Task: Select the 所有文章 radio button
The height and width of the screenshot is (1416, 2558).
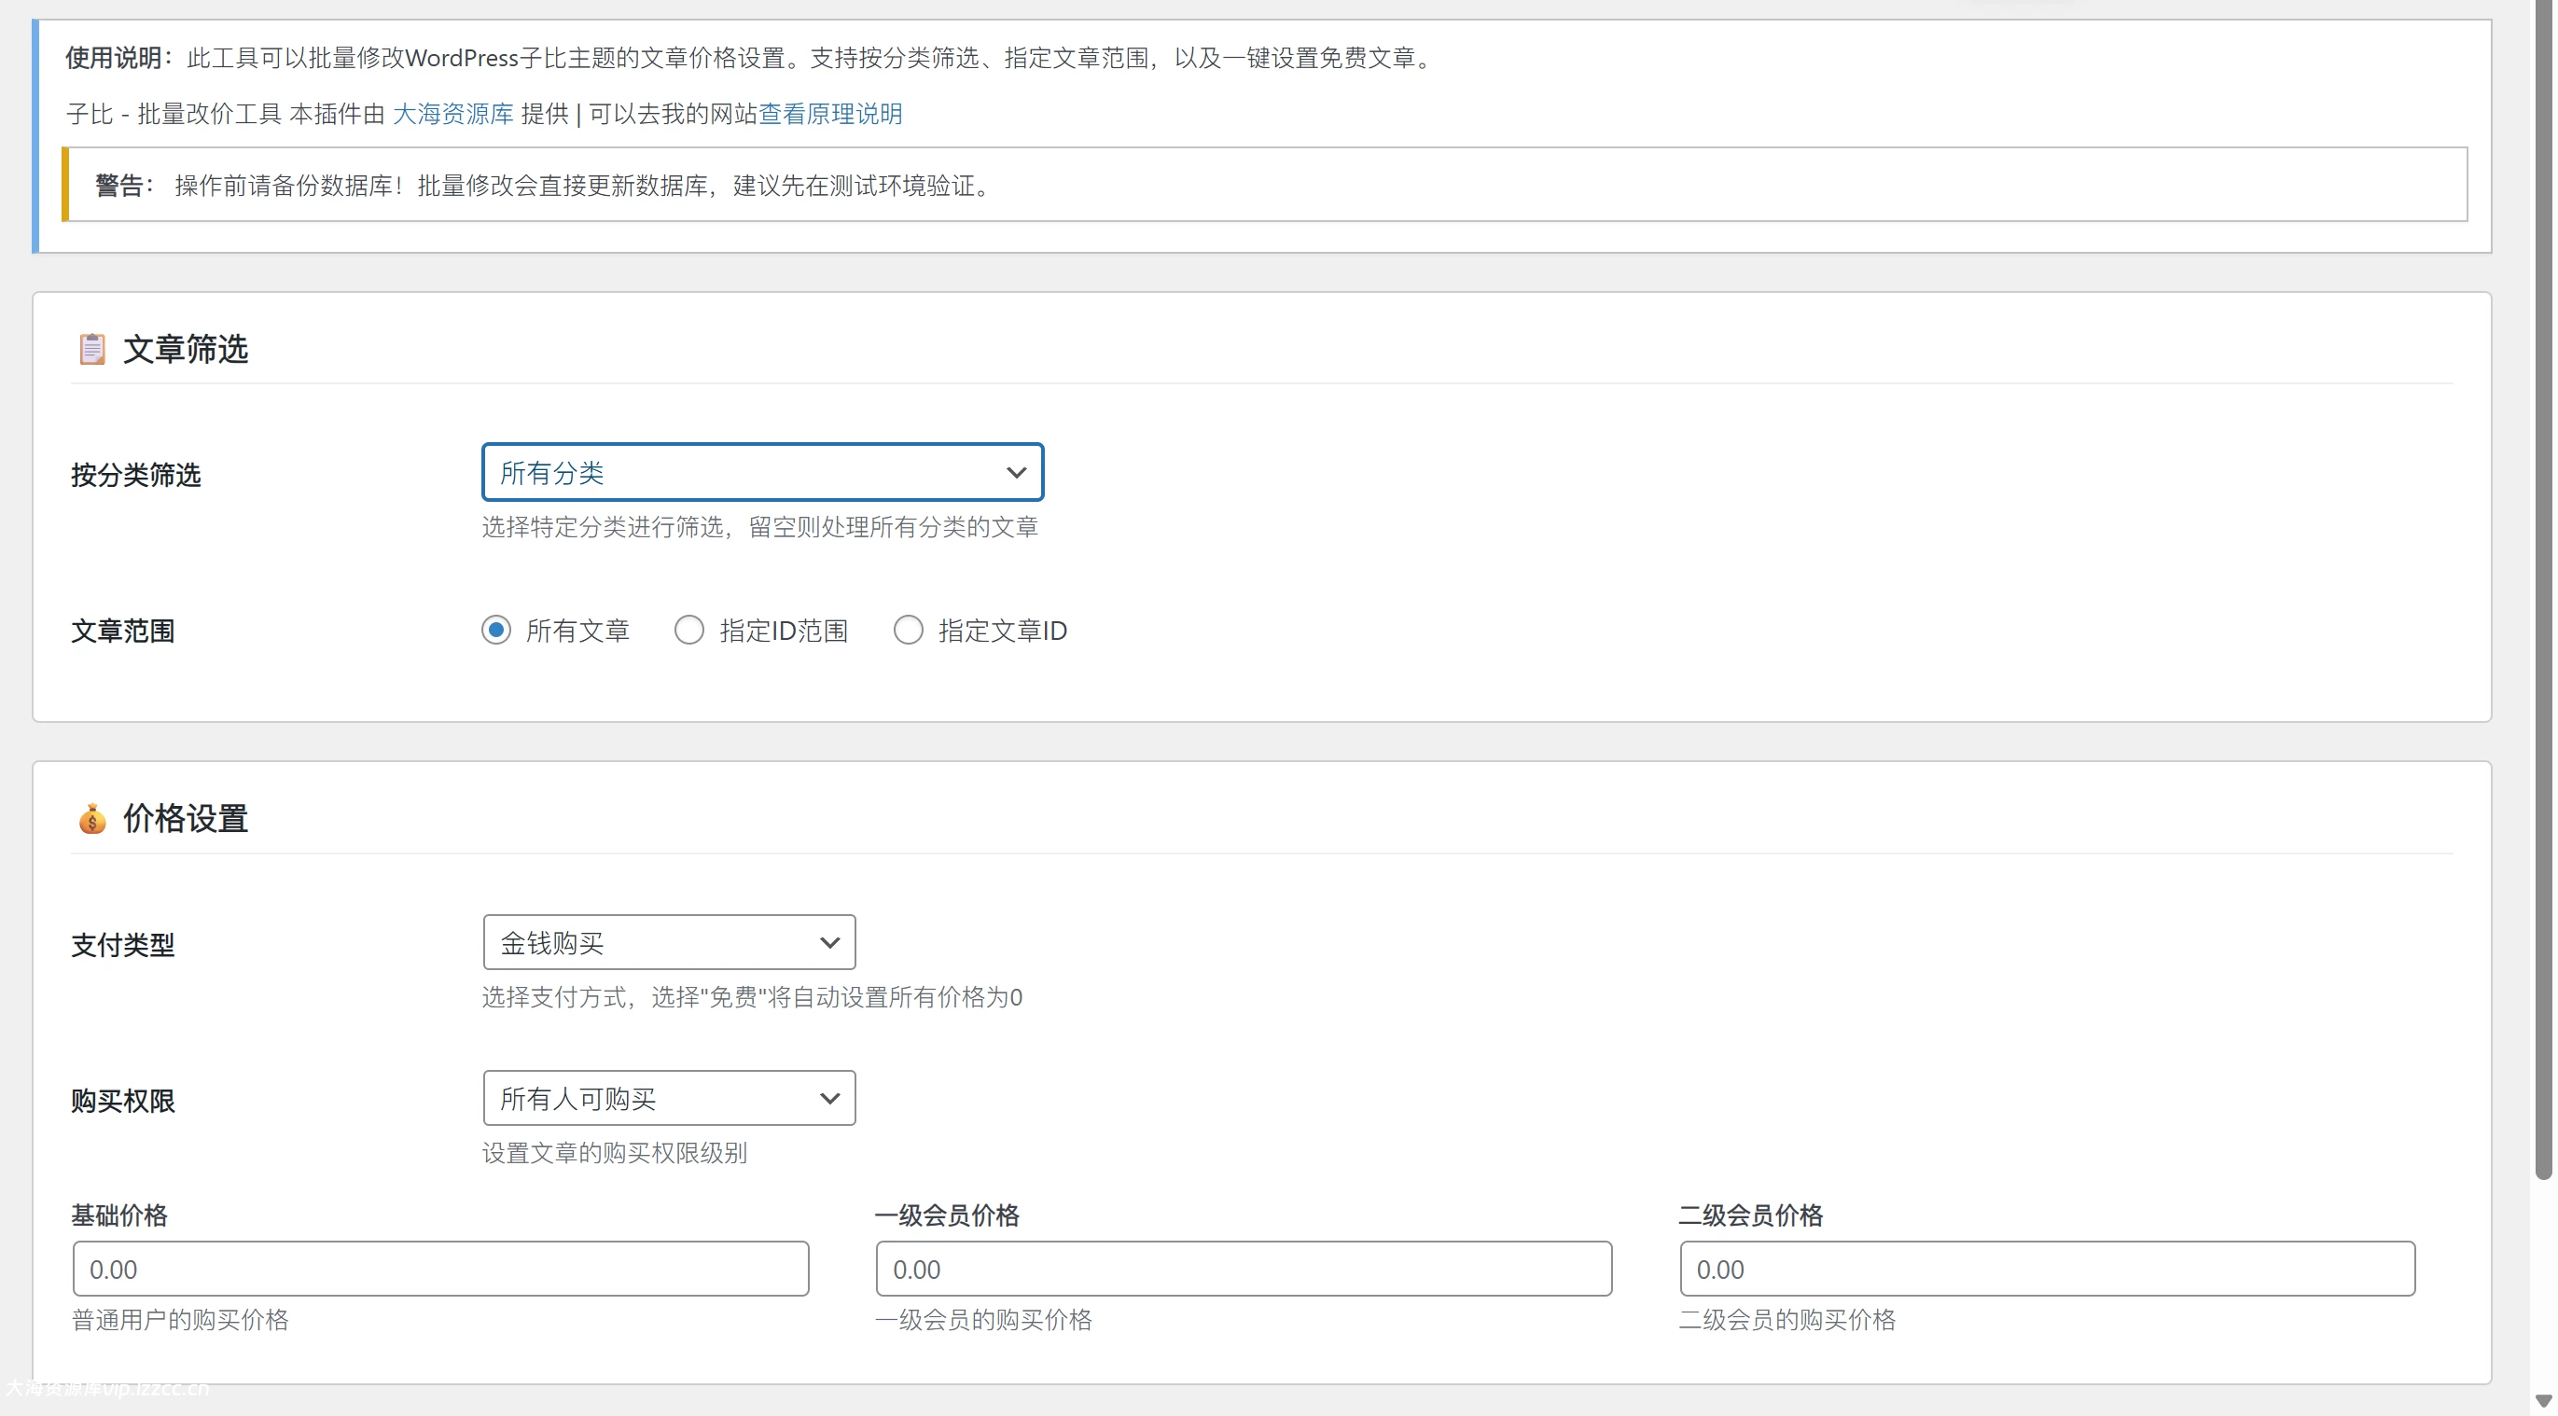Action: point(496,630)
